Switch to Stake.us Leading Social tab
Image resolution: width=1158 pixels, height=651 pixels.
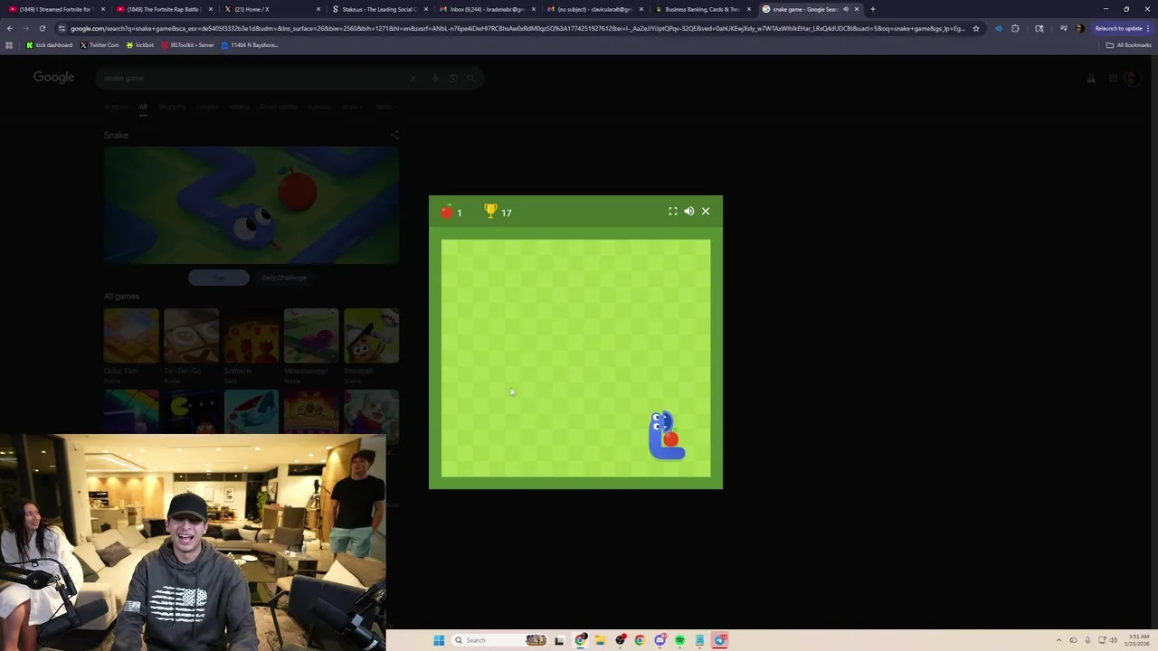coord(378,9)
